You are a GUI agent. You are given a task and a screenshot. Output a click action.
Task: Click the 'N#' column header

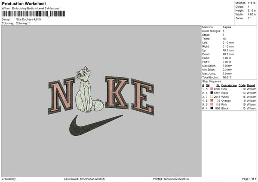pos(208,85)
